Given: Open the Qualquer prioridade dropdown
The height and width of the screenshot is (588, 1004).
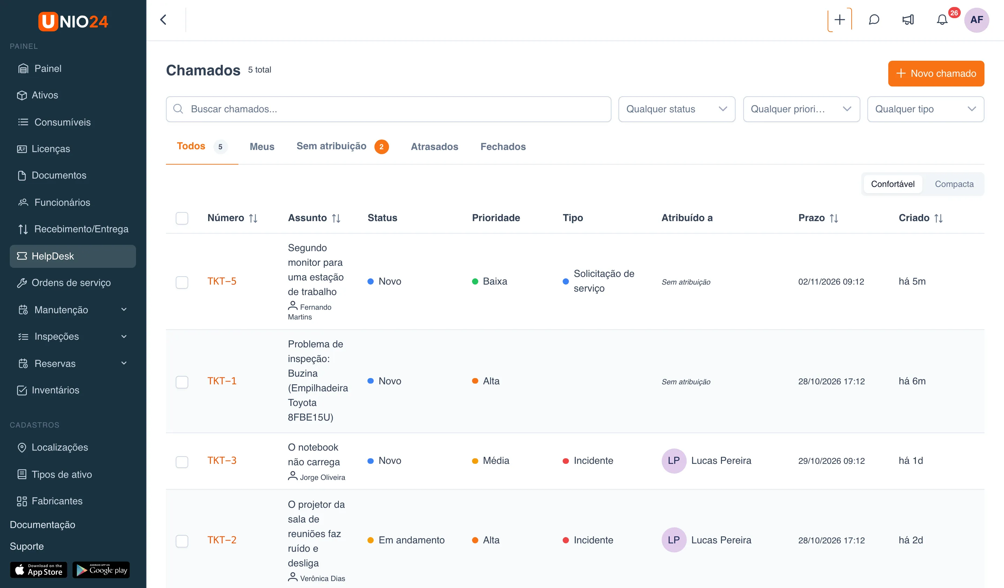Looking at the screenshot, I should (x=801, y=109).
